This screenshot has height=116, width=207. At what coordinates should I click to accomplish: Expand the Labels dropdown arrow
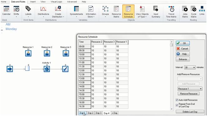28,17
